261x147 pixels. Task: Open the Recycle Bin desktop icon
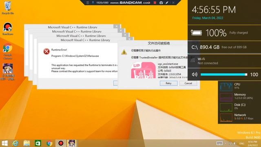click(8, 8)
